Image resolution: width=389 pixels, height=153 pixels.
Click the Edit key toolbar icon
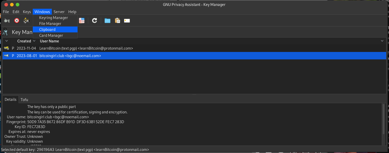point(7,21)
